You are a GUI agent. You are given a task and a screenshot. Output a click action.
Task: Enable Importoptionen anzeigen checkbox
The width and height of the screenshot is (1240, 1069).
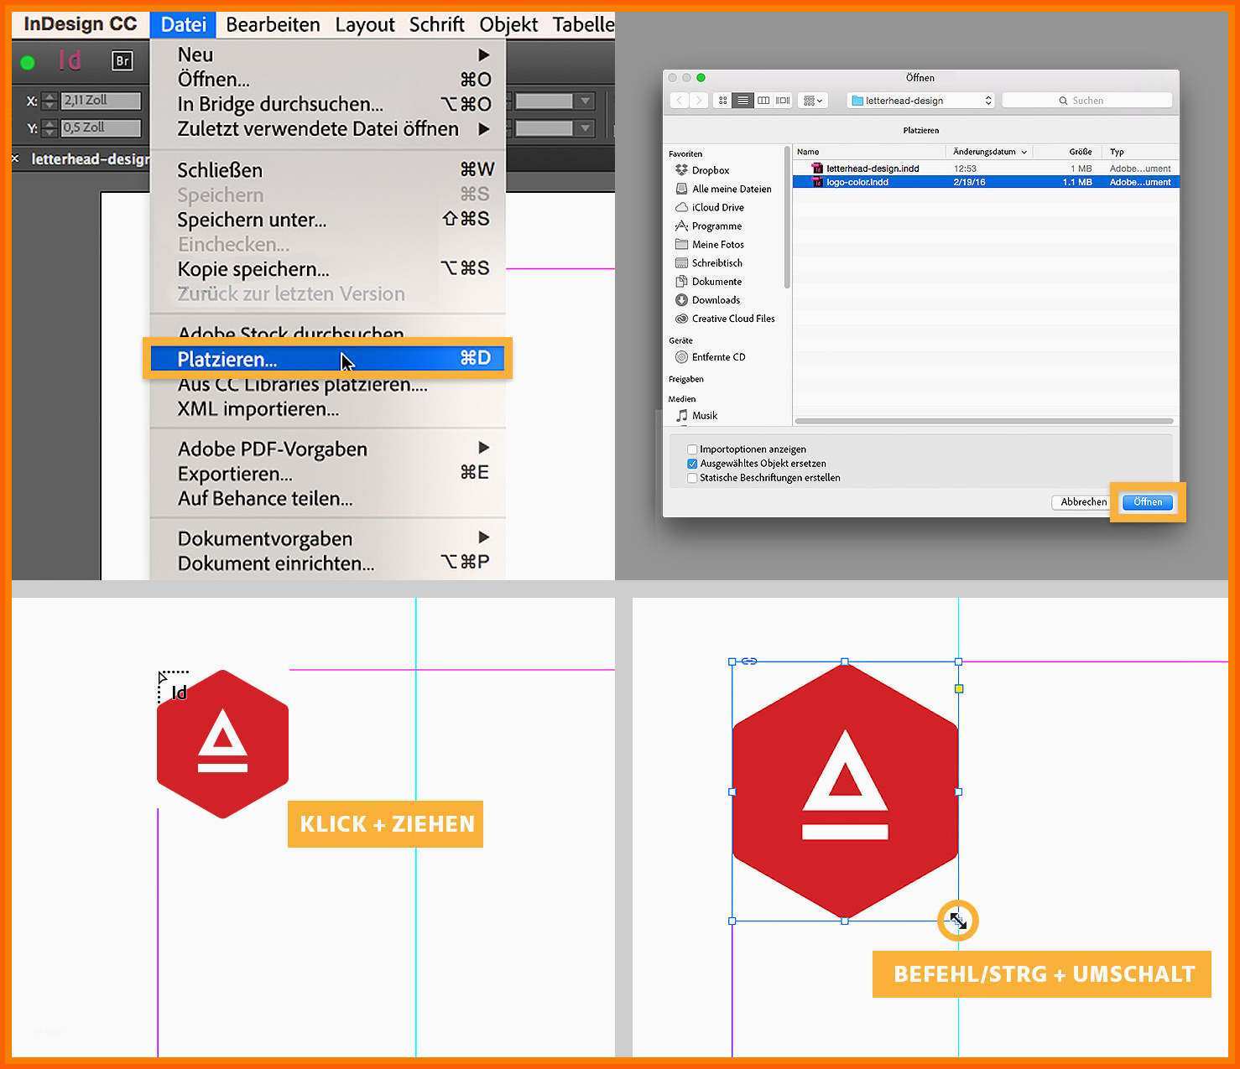[692, 449]
